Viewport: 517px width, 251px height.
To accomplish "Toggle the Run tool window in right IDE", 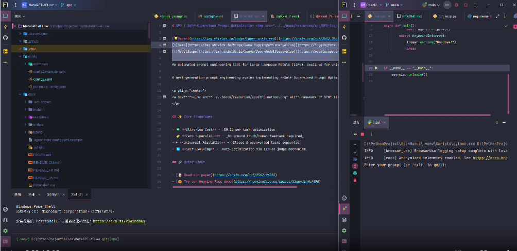I will click(344, 209).
